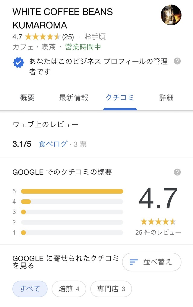Open the 並べ替え sort dropdown
193x307 pixels.
[x=152, y=262]
